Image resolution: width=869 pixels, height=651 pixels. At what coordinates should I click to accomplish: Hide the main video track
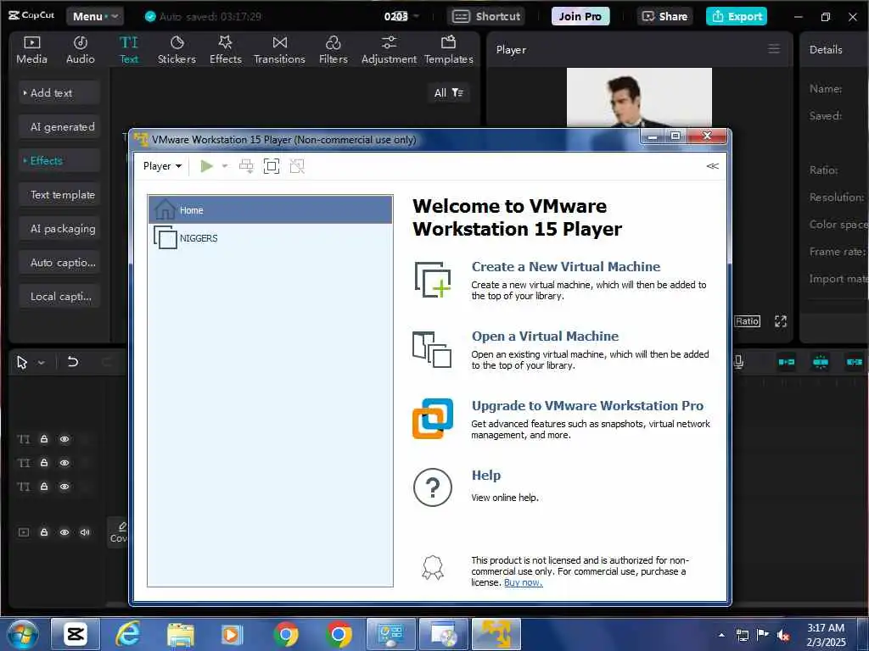pos(64,532)
